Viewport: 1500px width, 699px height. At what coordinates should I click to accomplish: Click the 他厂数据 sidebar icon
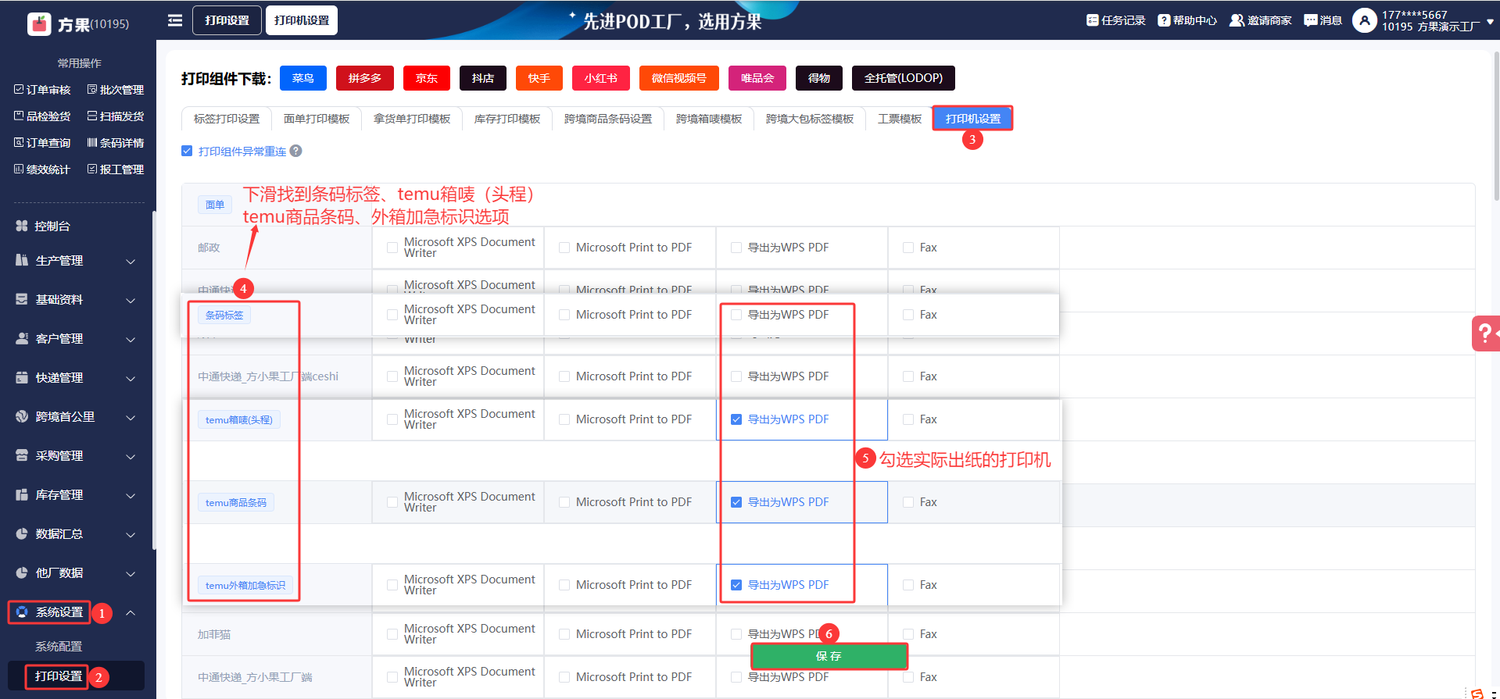[x=22, y=572]
